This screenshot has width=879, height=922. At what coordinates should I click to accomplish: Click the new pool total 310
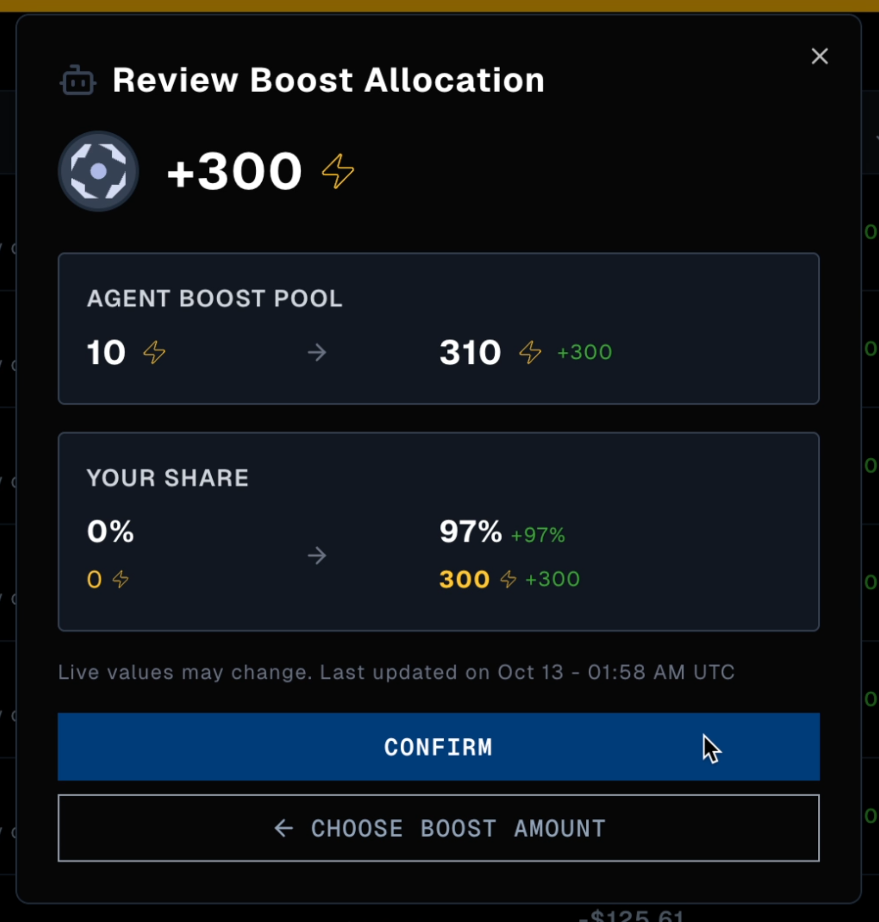click(470, 352)
